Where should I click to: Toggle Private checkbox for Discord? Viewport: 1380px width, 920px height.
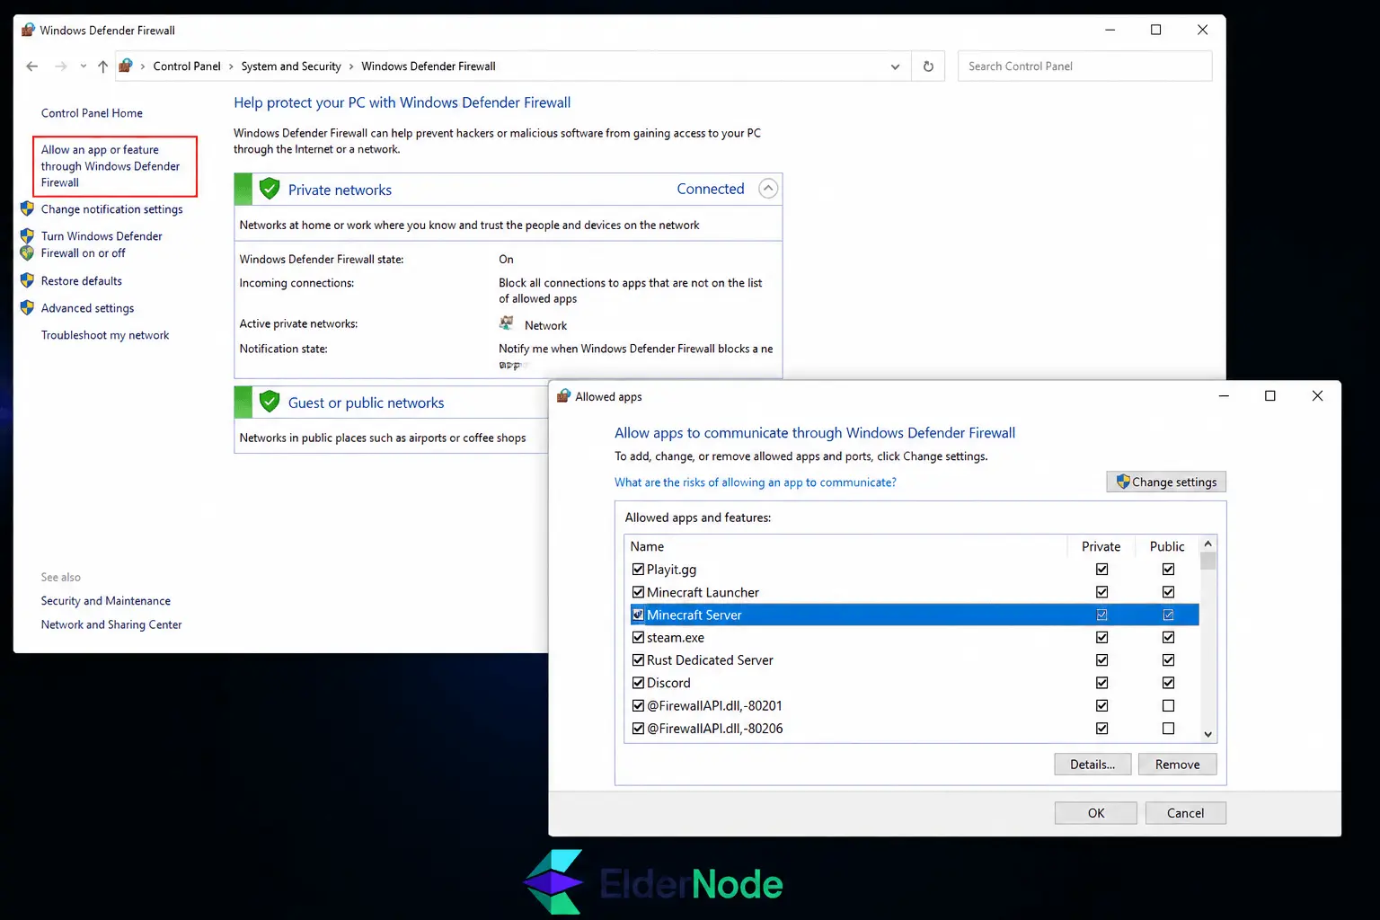(1101, 683)
